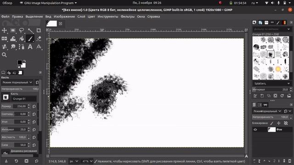Switch paint mode group in tool options

[x=37, y=82]
